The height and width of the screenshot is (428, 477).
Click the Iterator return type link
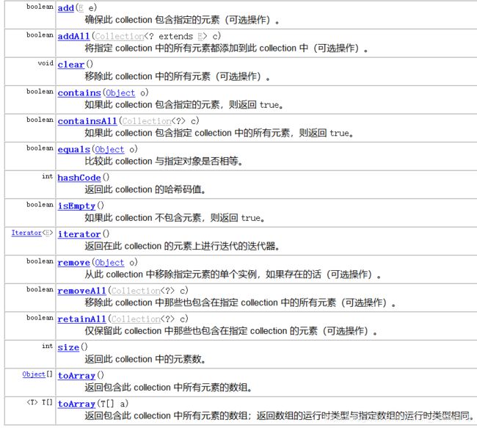click(x=26, y=233)
